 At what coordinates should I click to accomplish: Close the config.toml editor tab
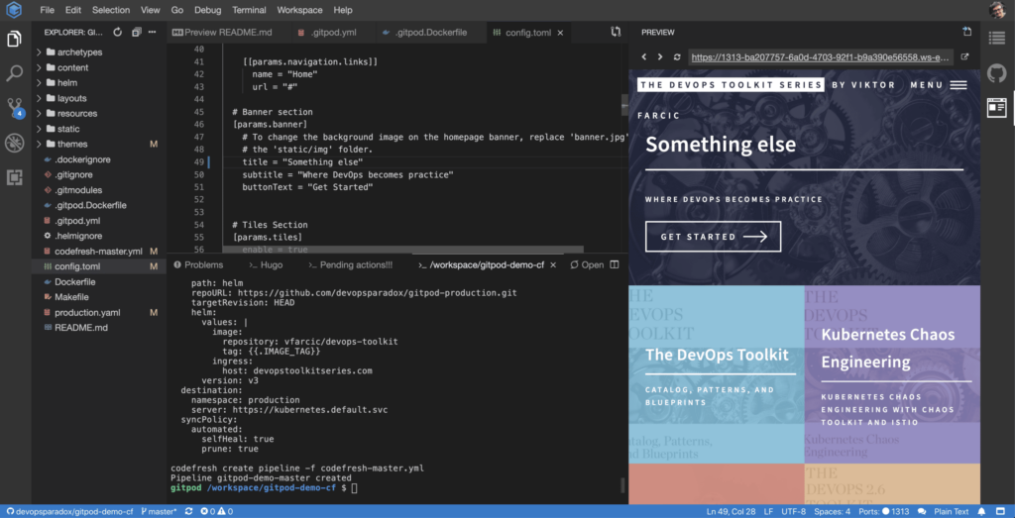[x=560, y=33]
